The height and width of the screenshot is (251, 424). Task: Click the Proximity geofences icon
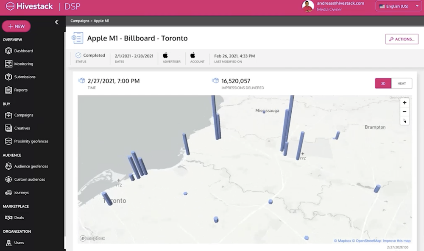point(8,141)
